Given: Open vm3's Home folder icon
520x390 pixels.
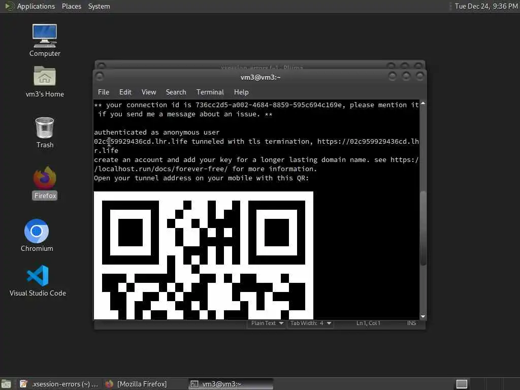Looking at the screenshot, I should [x=45, y=82].
